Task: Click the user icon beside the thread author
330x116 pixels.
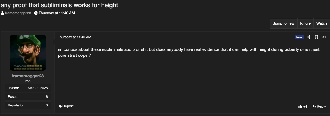Action: [2, 13]
